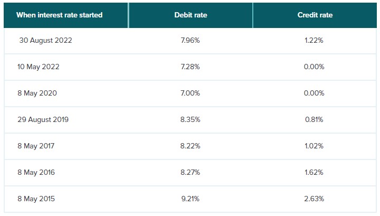Screen dimensions: 380x216
Task: Click the 1.02% credit rate value
Action: [315, 146]
